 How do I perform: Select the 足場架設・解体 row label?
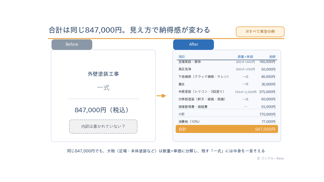(190, 62)
